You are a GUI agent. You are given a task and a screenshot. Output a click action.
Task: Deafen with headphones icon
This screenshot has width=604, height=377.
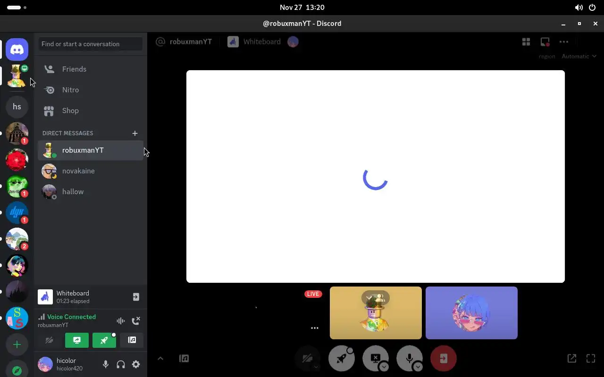[x=121, y=364]
